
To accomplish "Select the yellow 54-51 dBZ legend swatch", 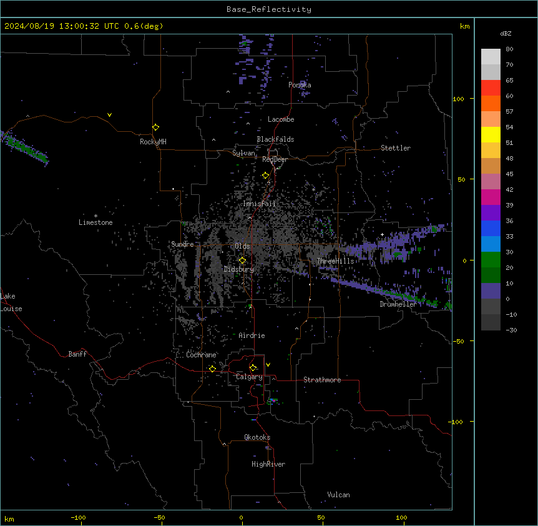I will 491,134.
